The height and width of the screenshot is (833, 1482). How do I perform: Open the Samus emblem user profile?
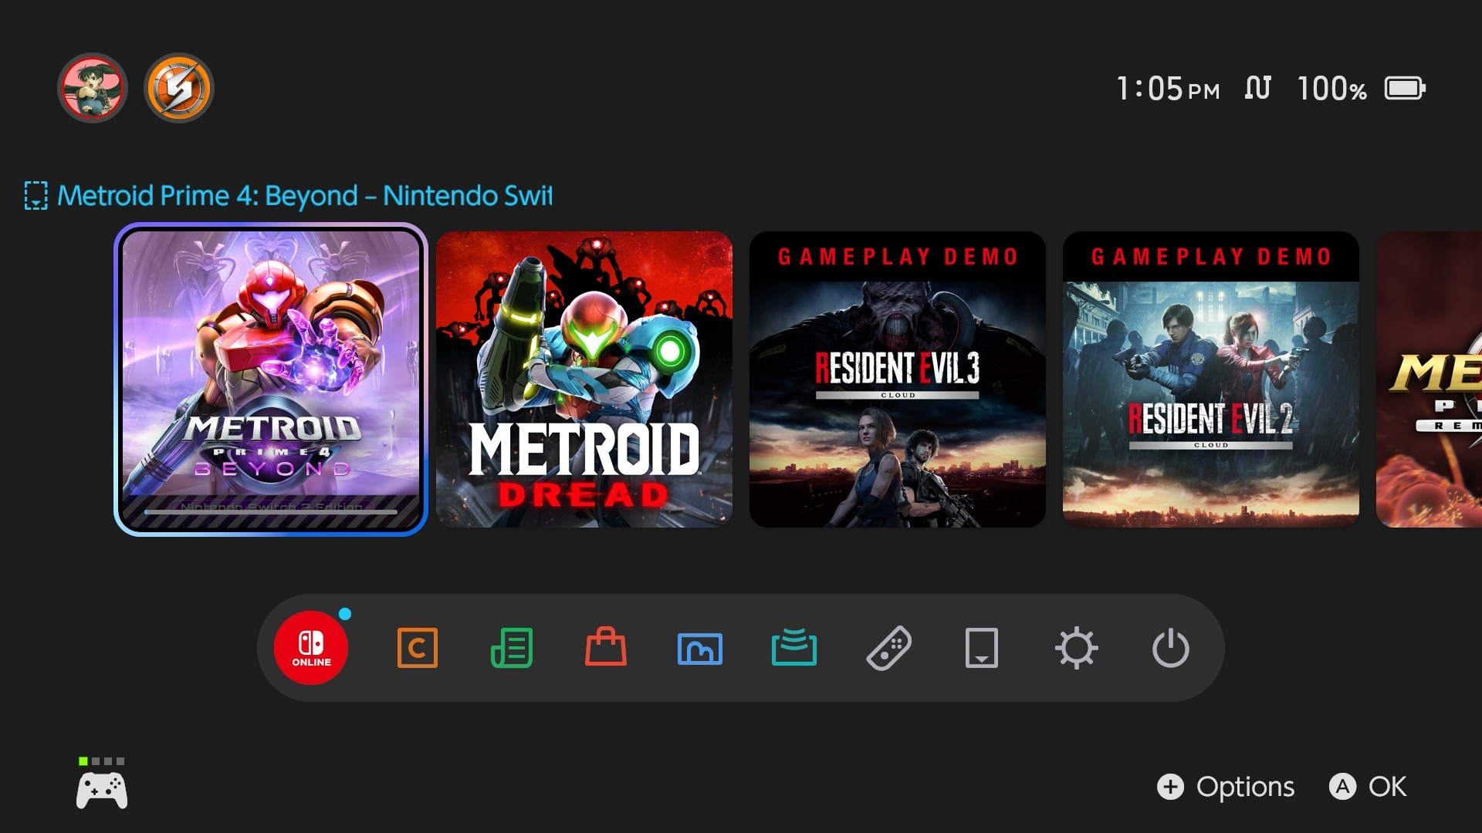coord(179,88)
